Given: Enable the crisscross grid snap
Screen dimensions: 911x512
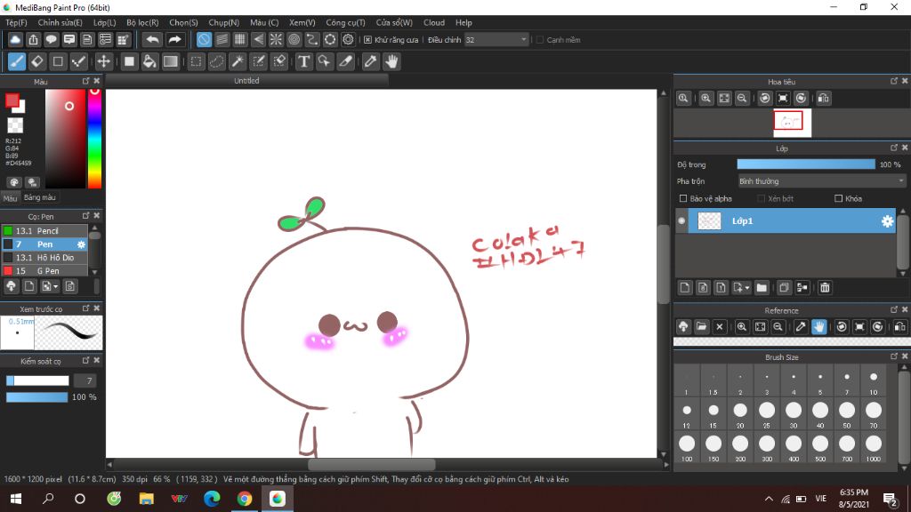Looking at the screenshot, I should (x=240, y=39).
